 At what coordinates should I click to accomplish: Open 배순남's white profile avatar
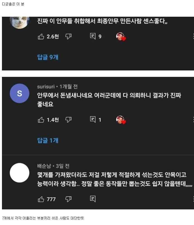(x=20, y=173)
